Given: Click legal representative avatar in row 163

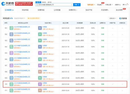Looking at the screenshot, I should (40, 40).
